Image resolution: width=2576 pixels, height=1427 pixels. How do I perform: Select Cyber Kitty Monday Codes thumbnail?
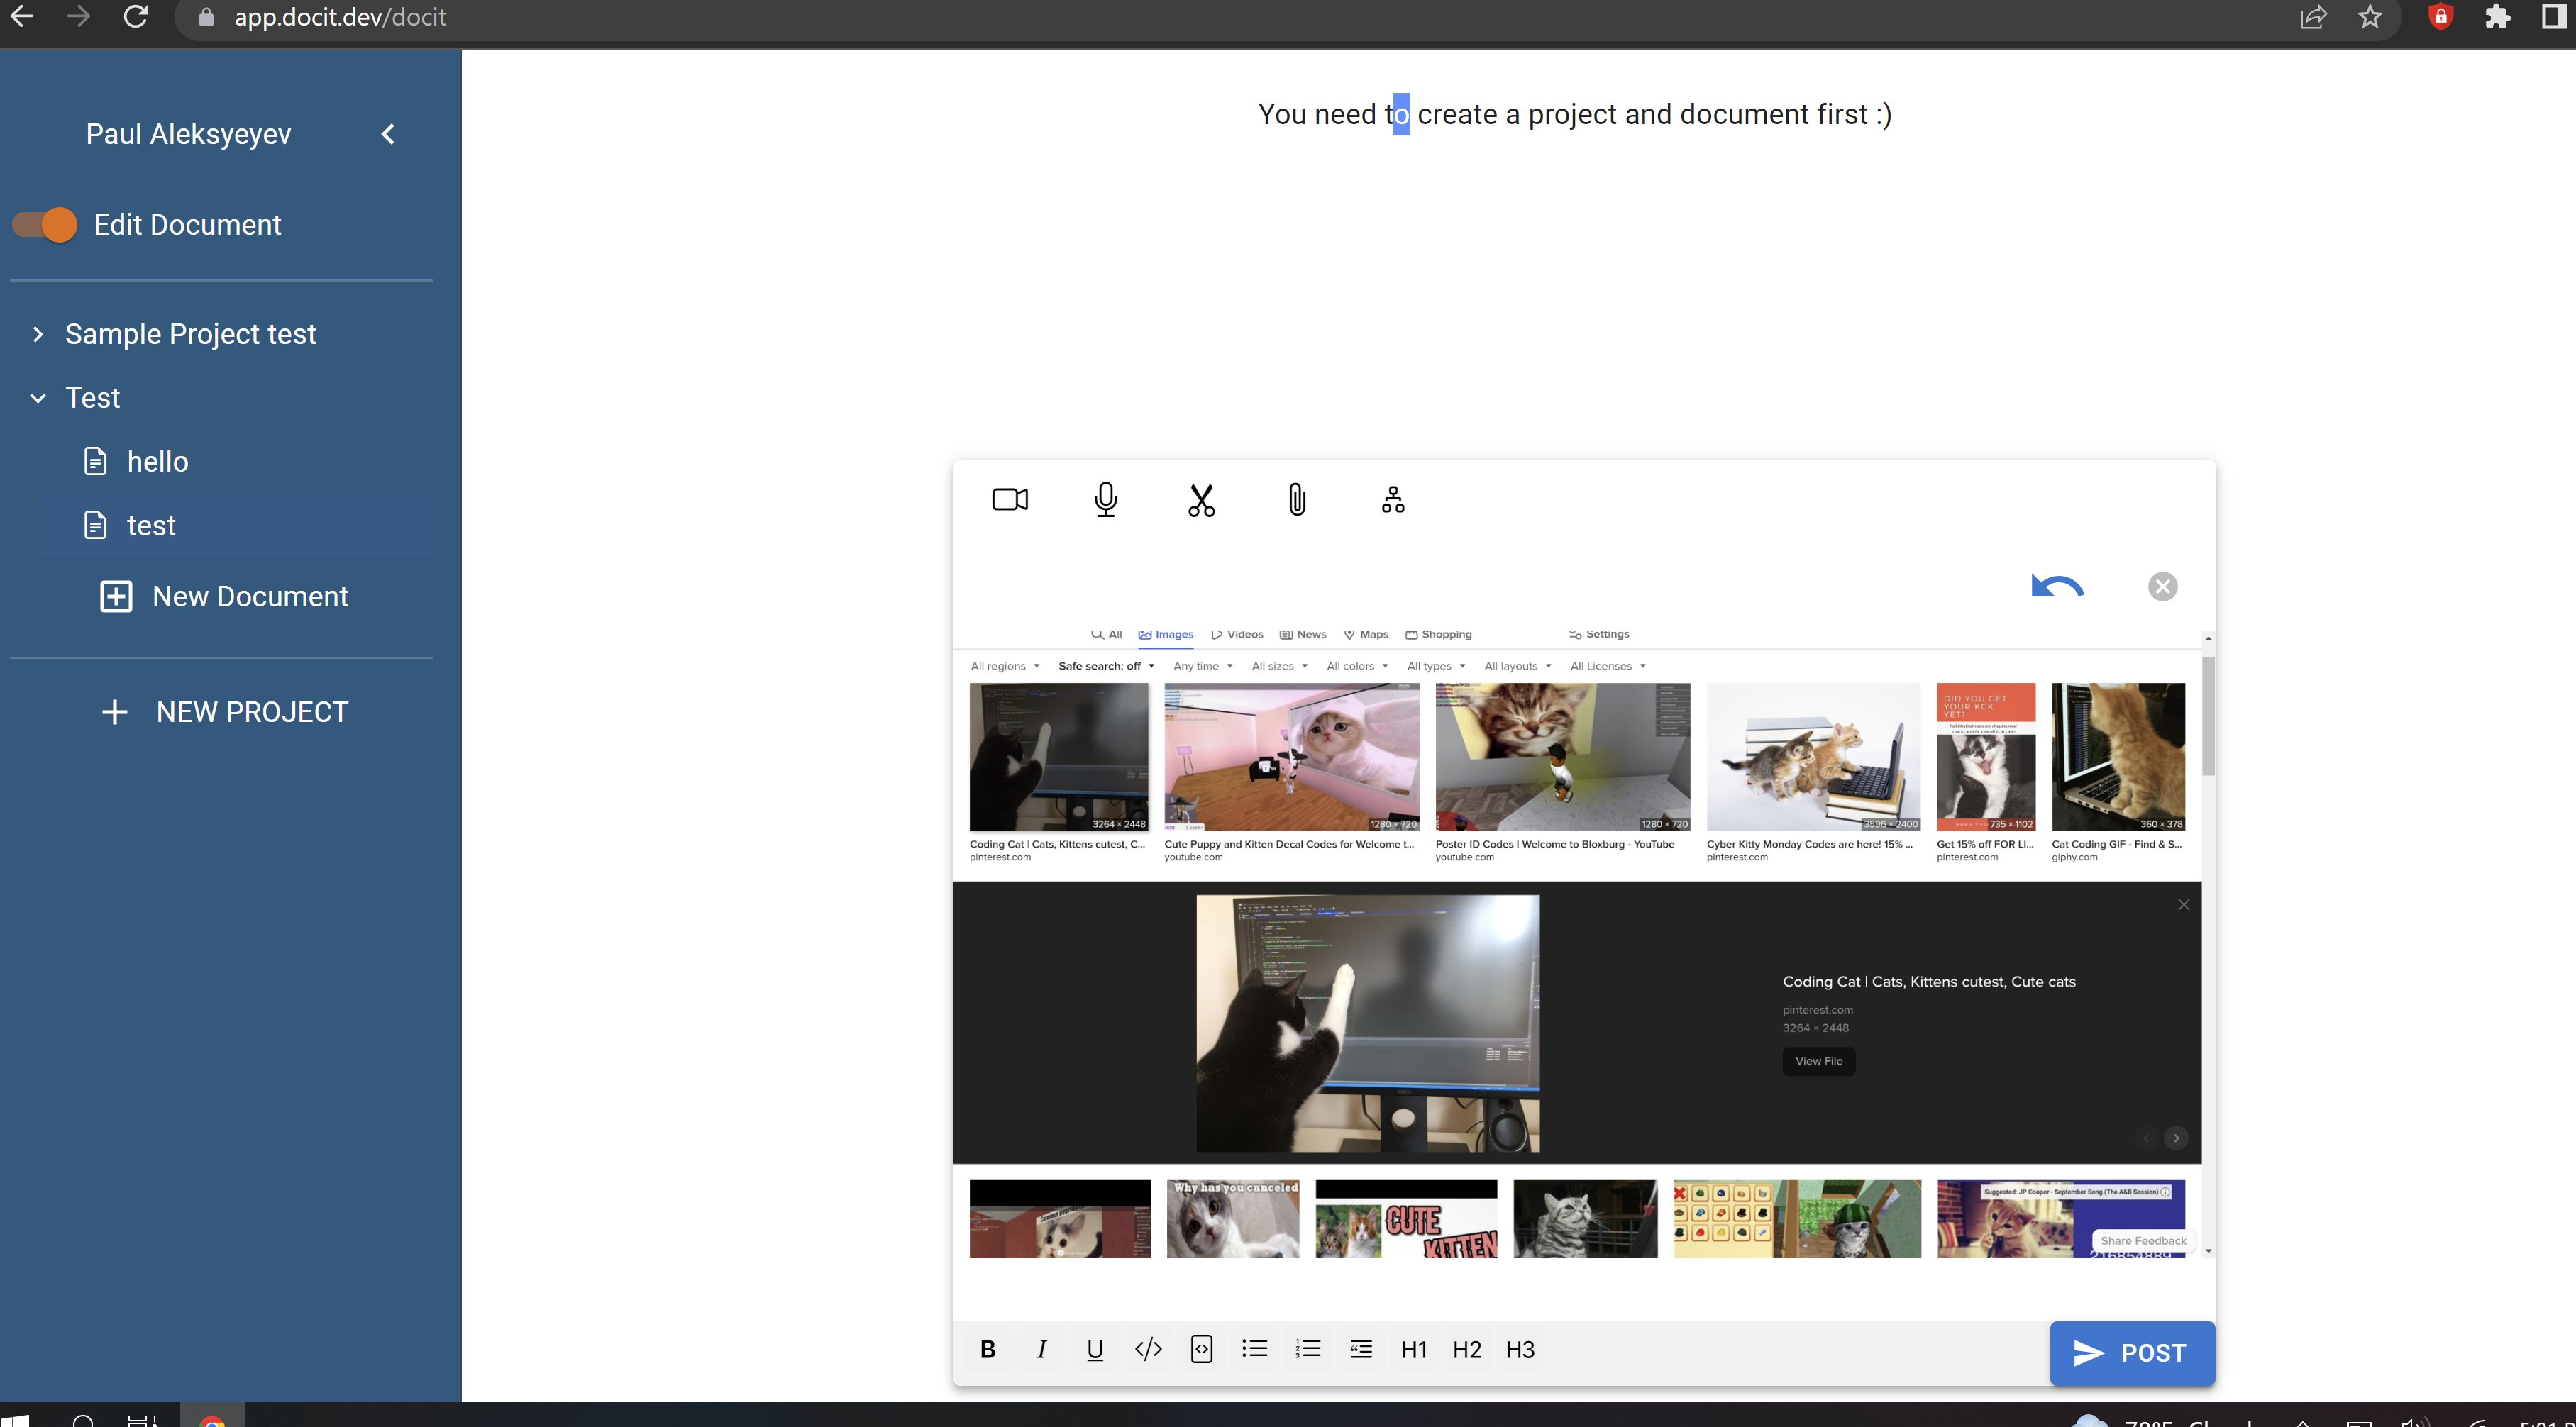(1813, 757)
